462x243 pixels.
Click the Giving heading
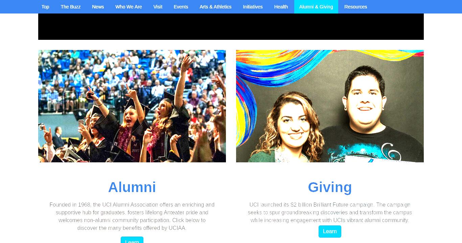330,187
